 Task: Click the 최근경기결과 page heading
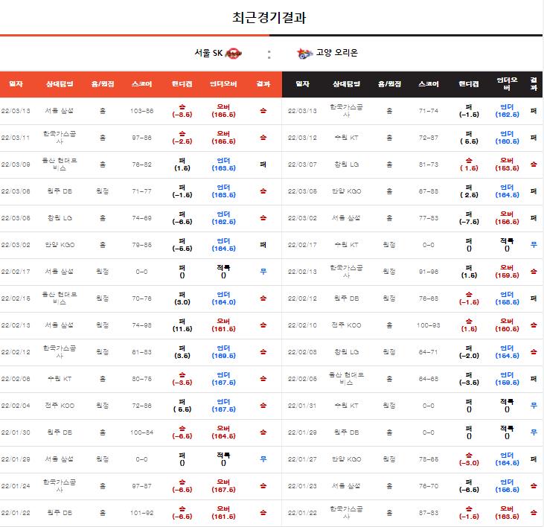pyautogui.click(x=269, y=17)
